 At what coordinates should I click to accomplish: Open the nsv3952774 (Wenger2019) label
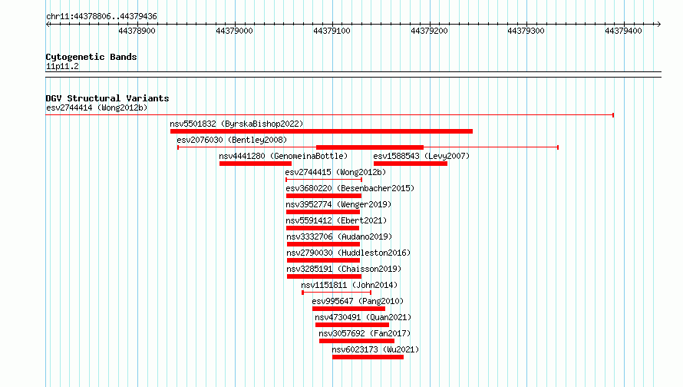click(338, 204)
